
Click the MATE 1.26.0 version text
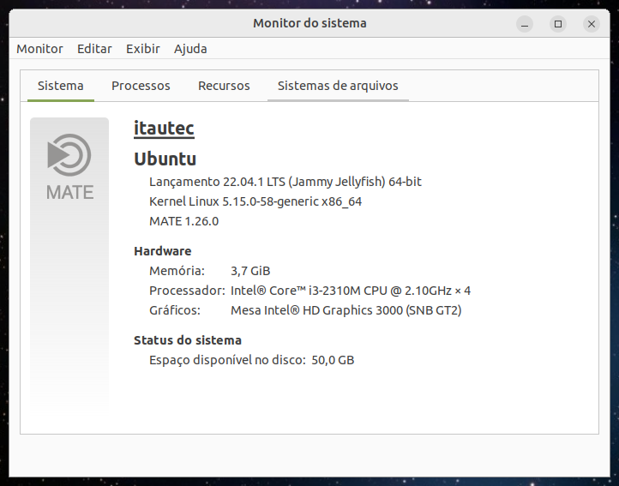184,221
